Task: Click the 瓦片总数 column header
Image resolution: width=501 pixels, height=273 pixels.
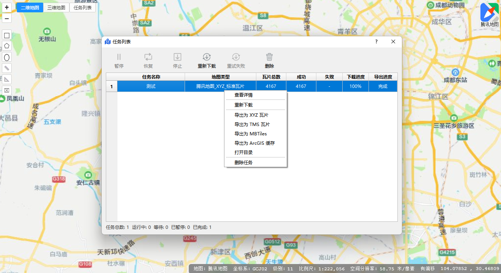Action: pos(271,77)
